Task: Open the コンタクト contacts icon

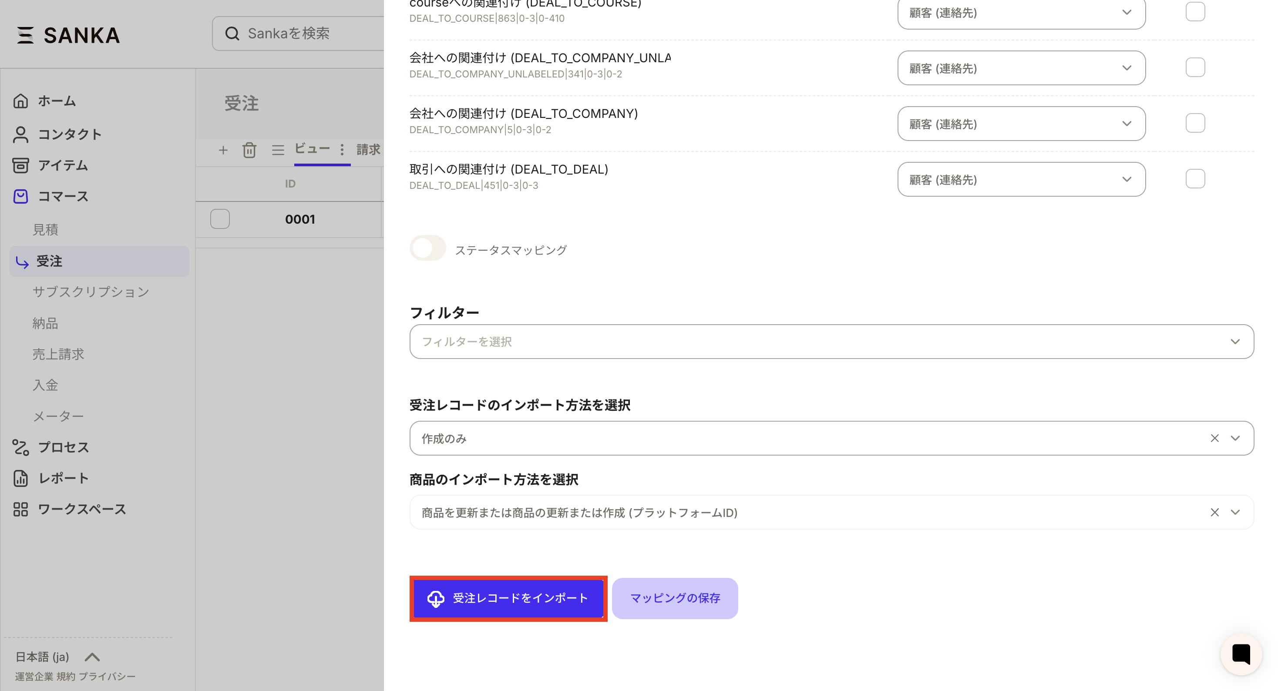Action: 20,134
